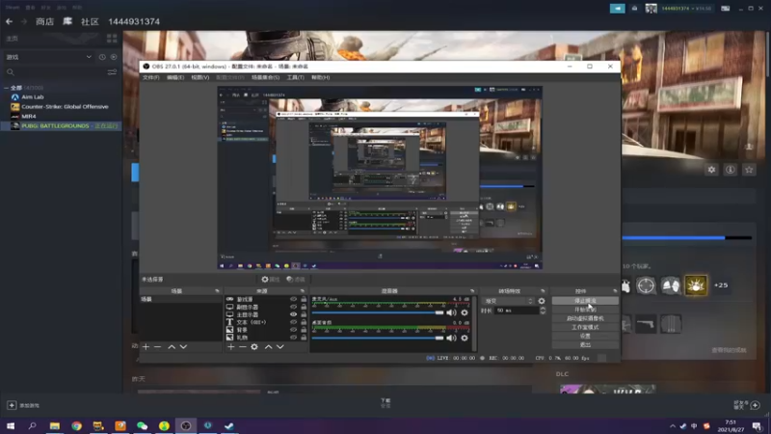Enable 工作室模式 in OBS controls
Screen dimensions: 771x434
pyautogui.click(x=585, y=327)
